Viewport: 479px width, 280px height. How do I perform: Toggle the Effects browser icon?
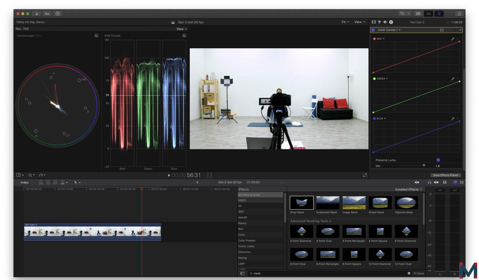coord(455,182)
